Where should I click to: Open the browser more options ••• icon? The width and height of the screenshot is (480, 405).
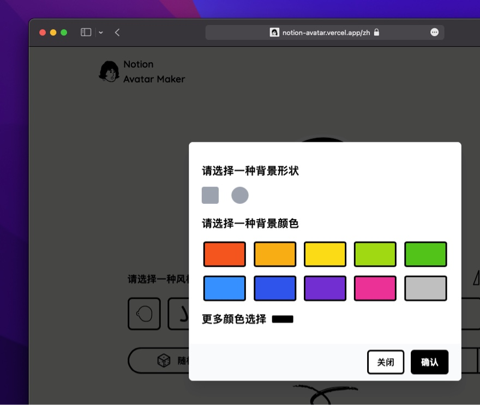(435, 32)
